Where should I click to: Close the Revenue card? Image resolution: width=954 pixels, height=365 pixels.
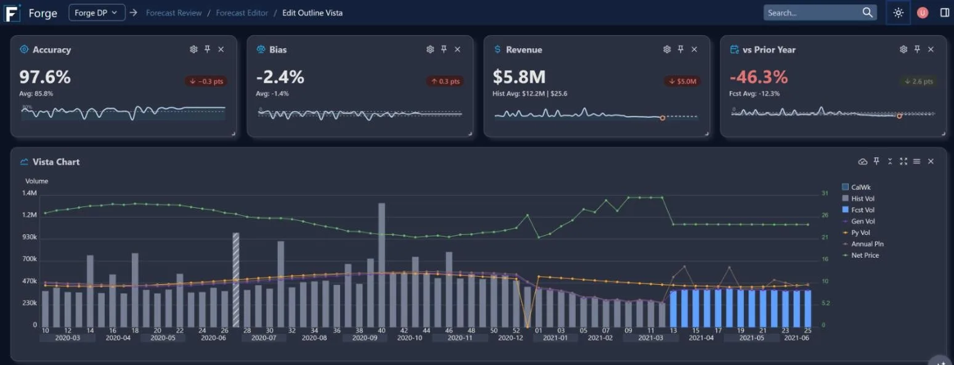pos(694,49)
